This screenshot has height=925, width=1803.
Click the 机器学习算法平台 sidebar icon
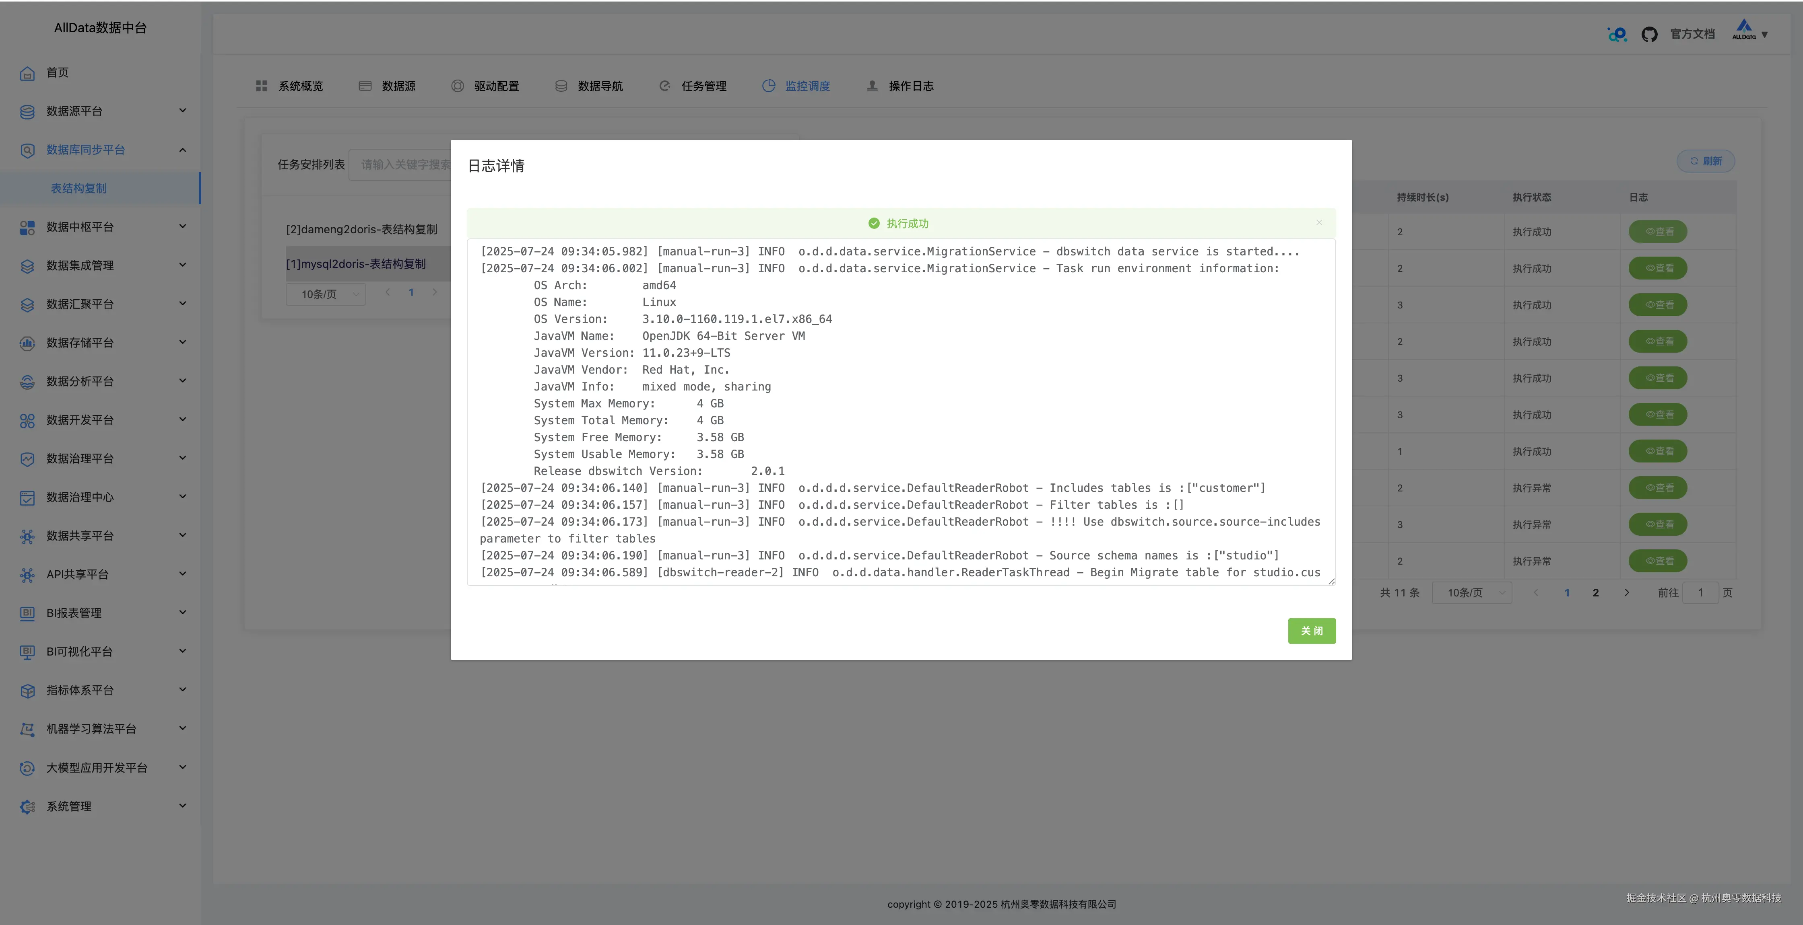(27, 729)
